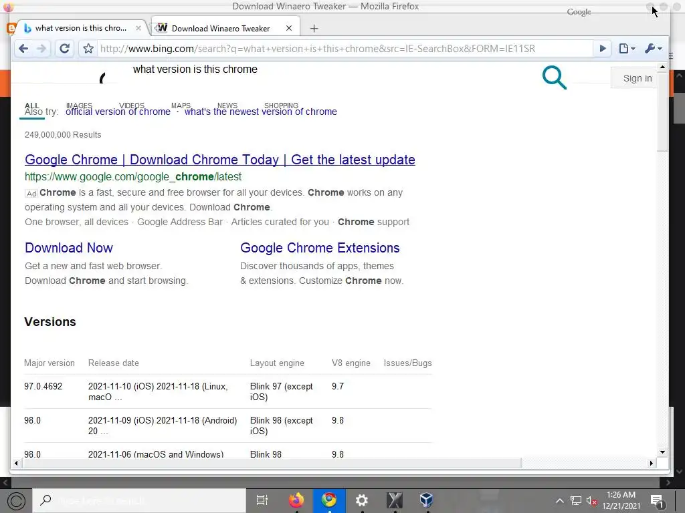Click the 97.0.4692 version cell
This screenshot has width=685, height=513.
pyautogui.click(x=43, y=387)
